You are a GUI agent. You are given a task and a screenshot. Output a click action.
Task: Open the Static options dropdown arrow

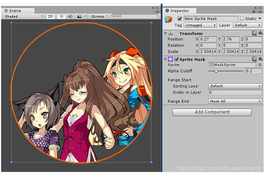(260, 18)
